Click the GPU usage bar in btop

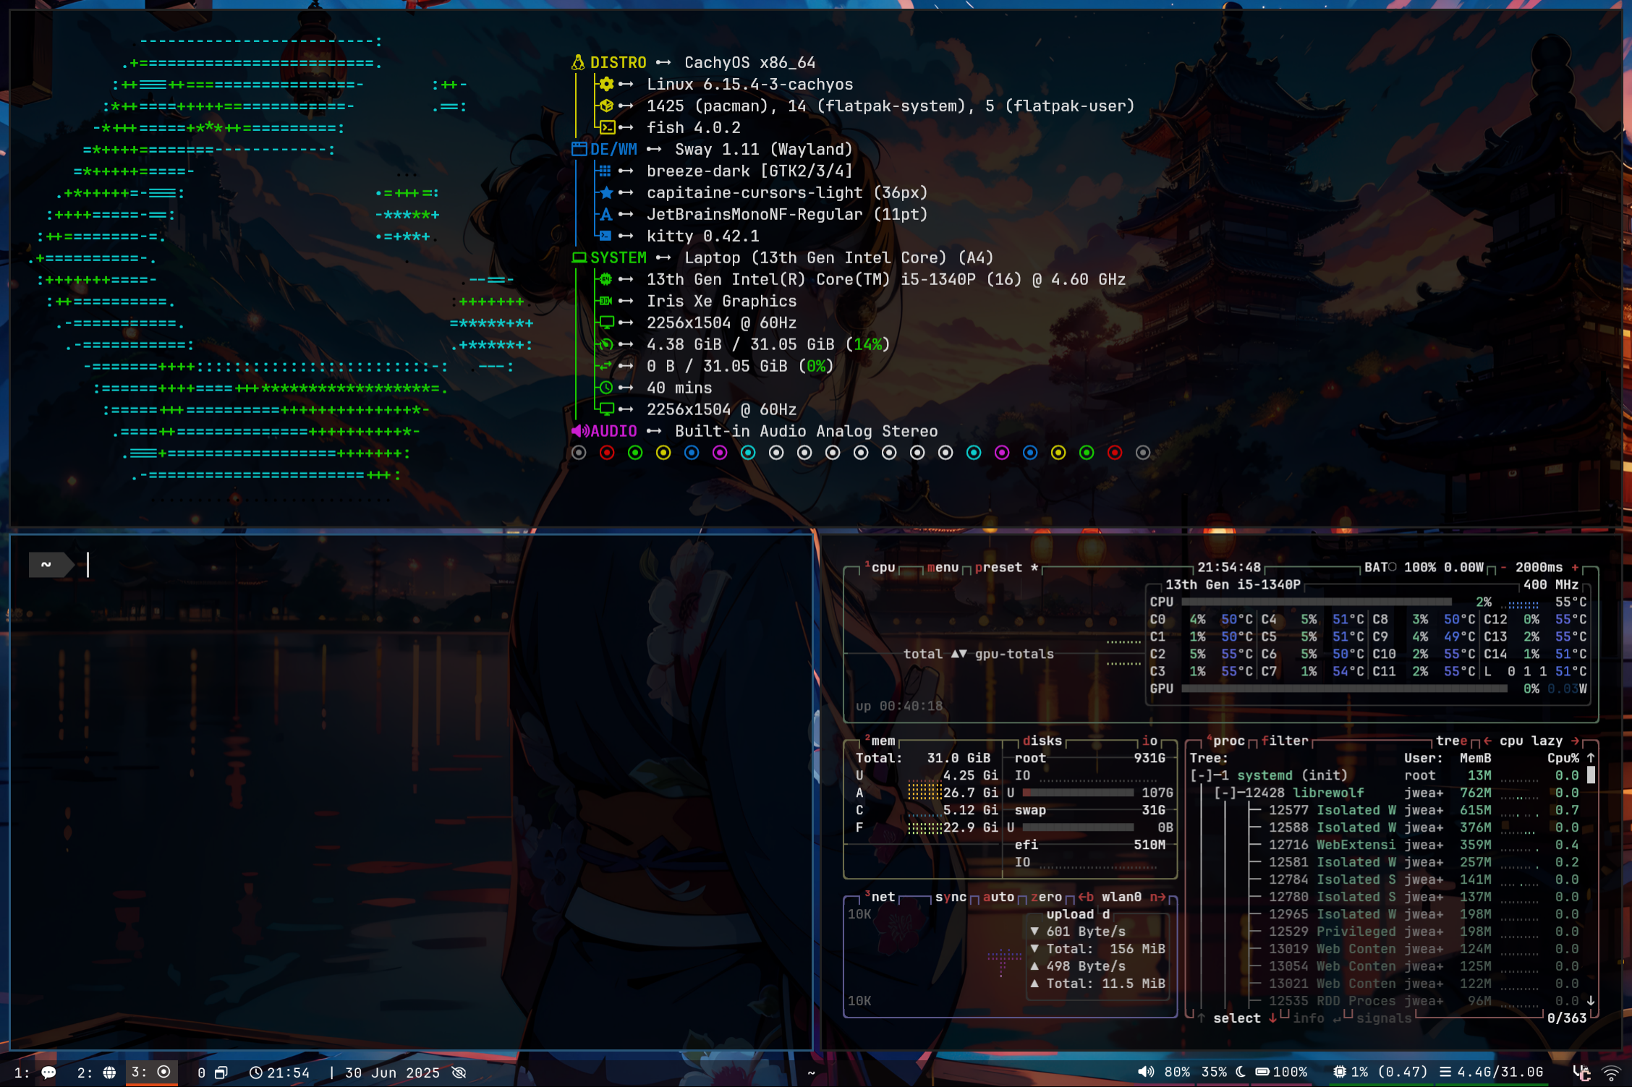coord(1343,689)
